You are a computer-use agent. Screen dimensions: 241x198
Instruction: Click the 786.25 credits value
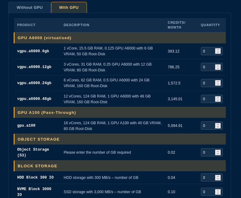point(174,67)
